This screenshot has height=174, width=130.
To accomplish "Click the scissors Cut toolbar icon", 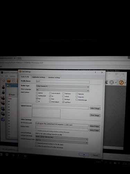I will (111, 82).
